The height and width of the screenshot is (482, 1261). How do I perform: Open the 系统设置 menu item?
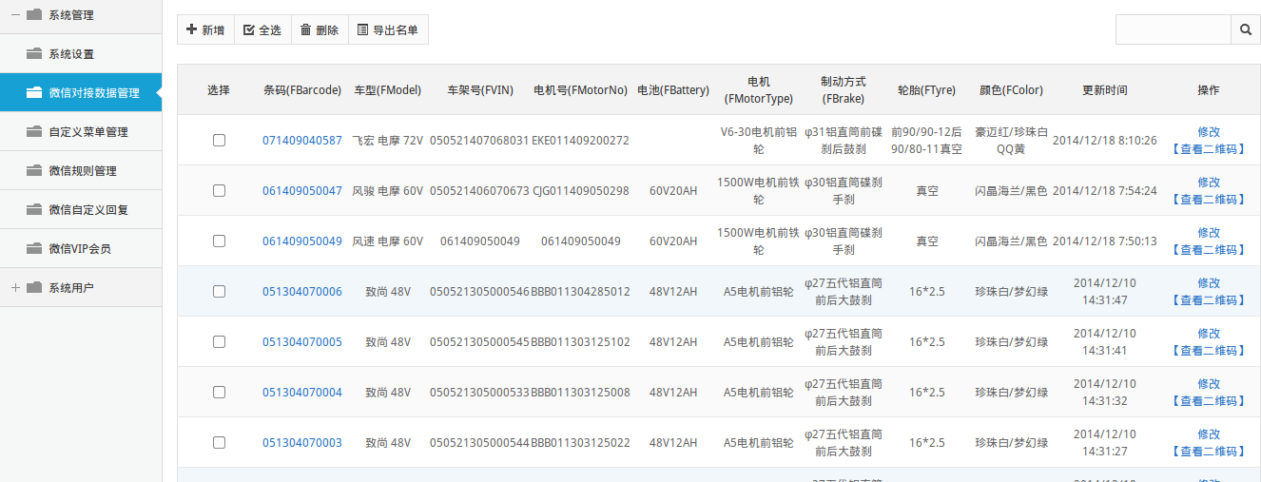tap(81, 54)
